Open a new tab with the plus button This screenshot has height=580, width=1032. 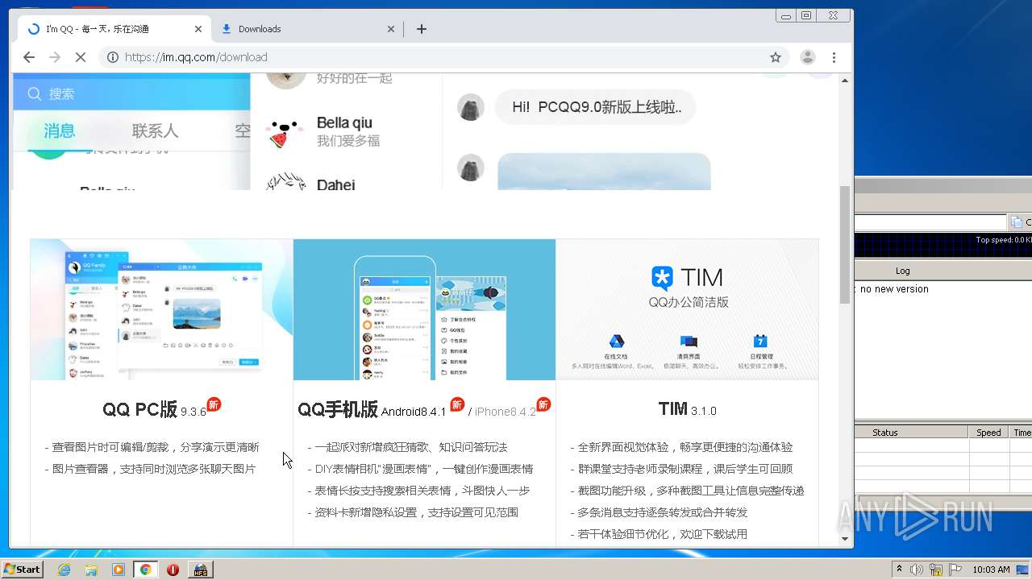click(x=421, y=29)
